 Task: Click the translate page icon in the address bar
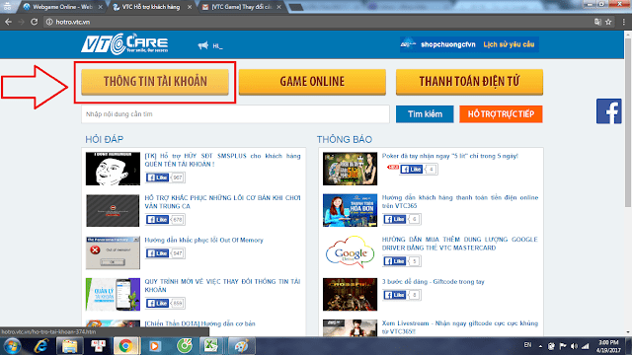pyautogui.click(x=597, y=22)
